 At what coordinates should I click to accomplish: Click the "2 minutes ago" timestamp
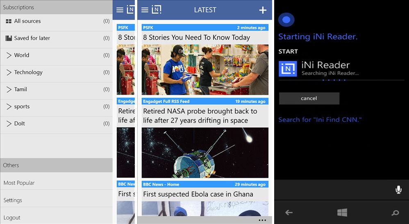[251, 27]
